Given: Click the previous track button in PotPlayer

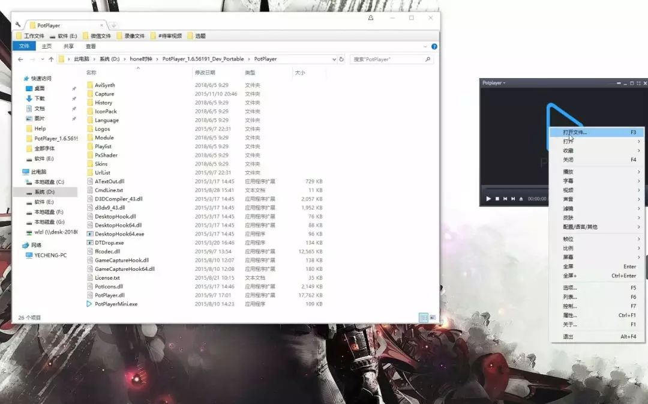Looking at the screenshot, I should 505,199.
